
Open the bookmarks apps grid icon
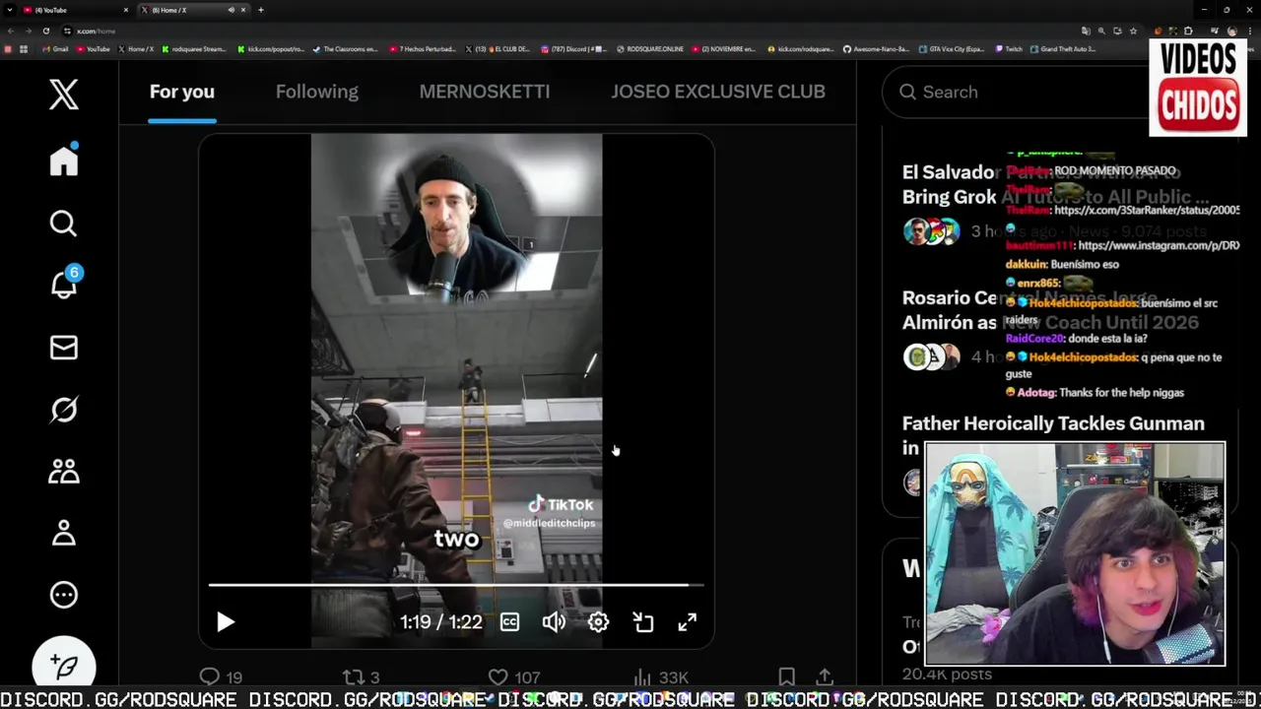[x=24, y=49]
